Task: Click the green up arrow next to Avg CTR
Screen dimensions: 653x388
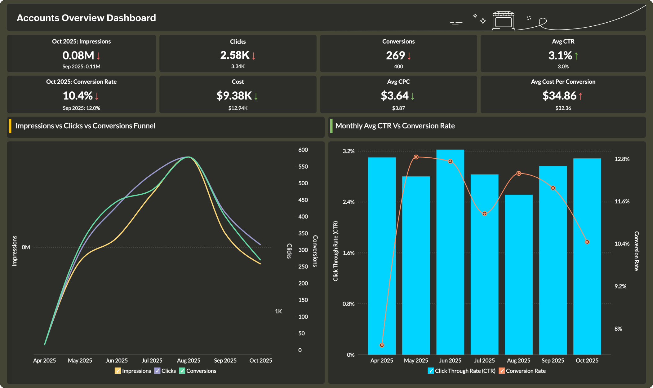Action: (576, 56)
